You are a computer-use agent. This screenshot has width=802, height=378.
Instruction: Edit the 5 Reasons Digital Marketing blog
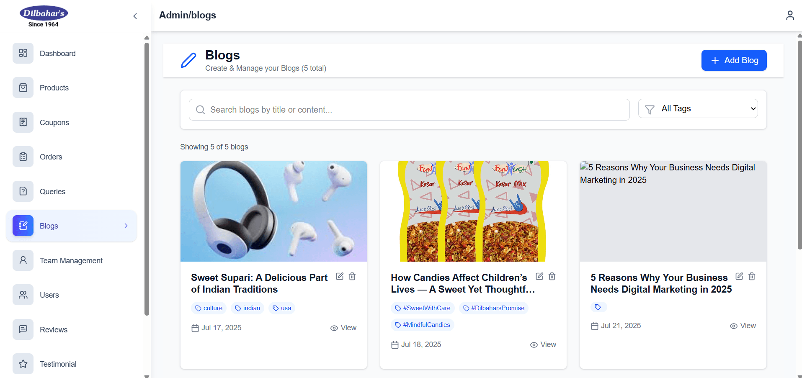739,276
